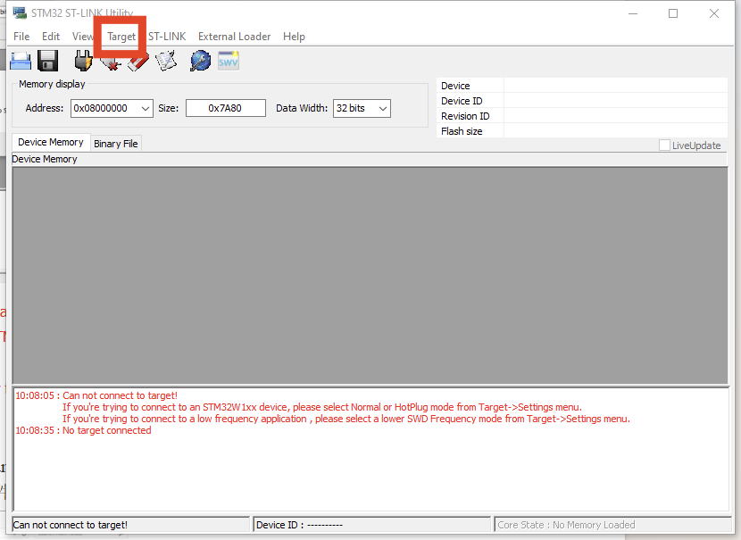
Task: Click the Save file floppy disk icon
Action: point(47,61)
